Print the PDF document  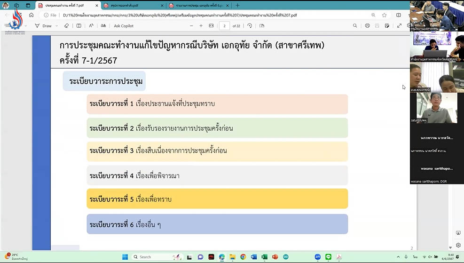(367, 26)
